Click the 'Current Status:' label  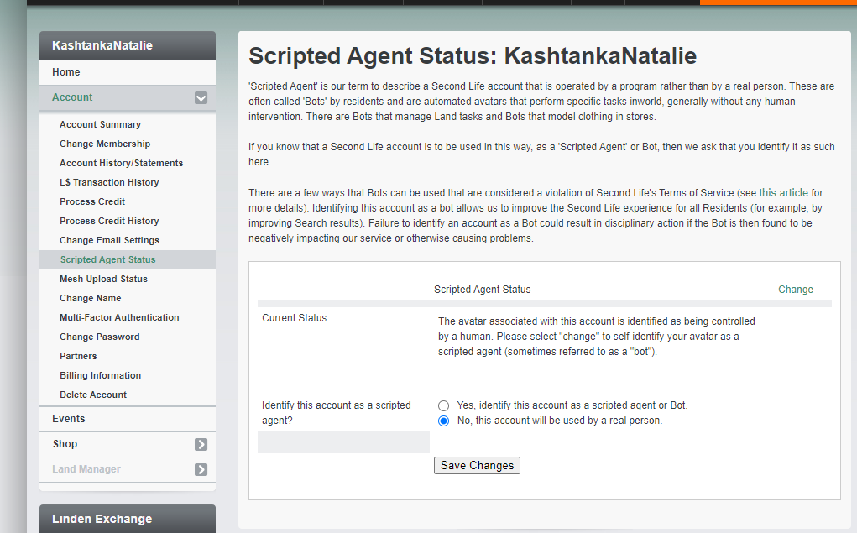pyautogui.click(x=295, y=318)
